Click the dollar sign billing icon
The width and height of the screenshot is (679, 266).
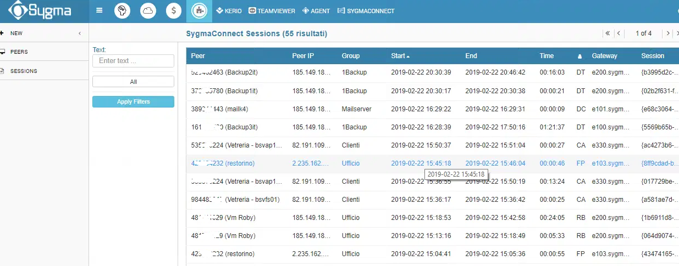[174, 10]
